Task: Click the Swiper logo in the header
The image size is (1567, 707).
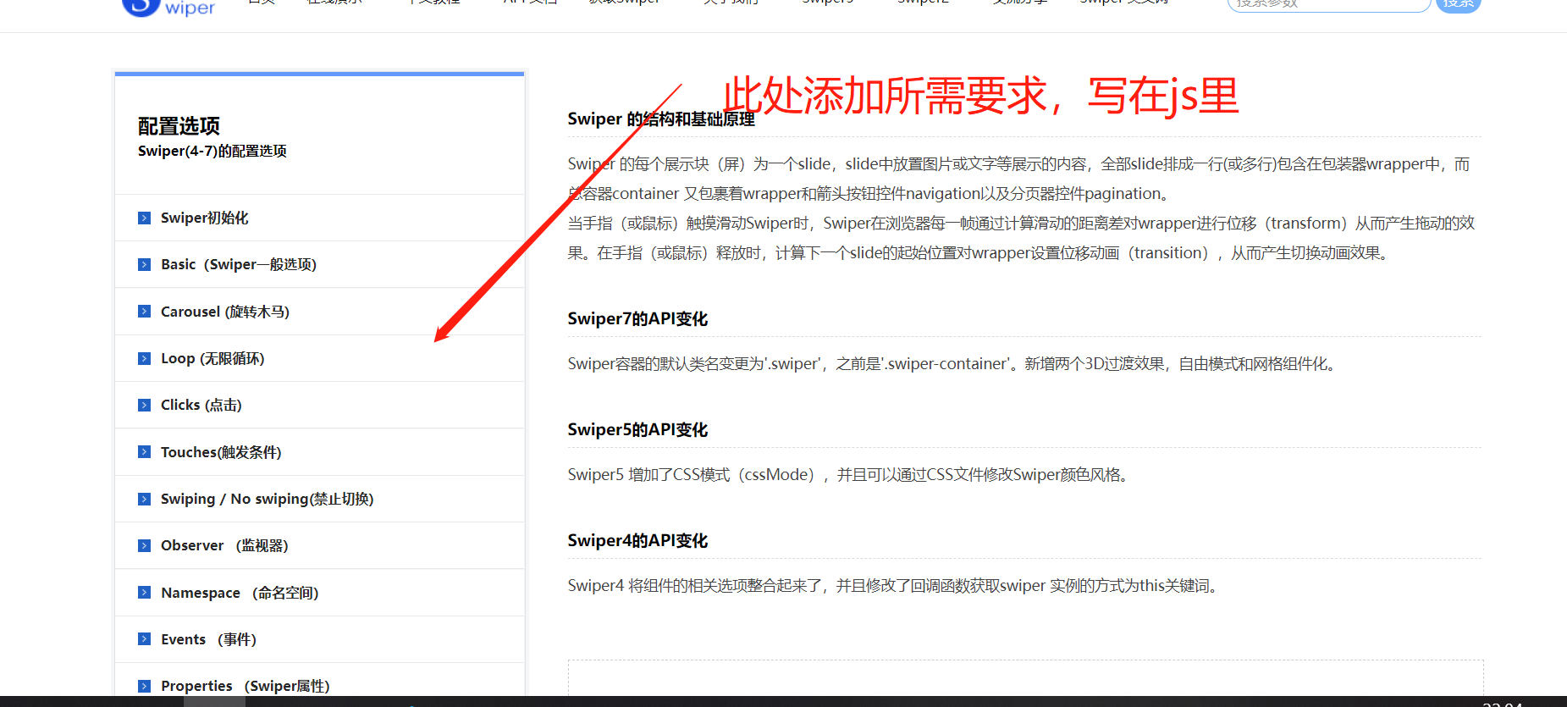Action: (x=168, y=7)
